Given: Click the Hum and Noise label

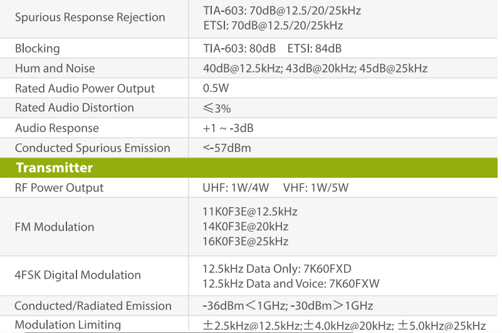Looking at the screenshot, I should (55, 68).
